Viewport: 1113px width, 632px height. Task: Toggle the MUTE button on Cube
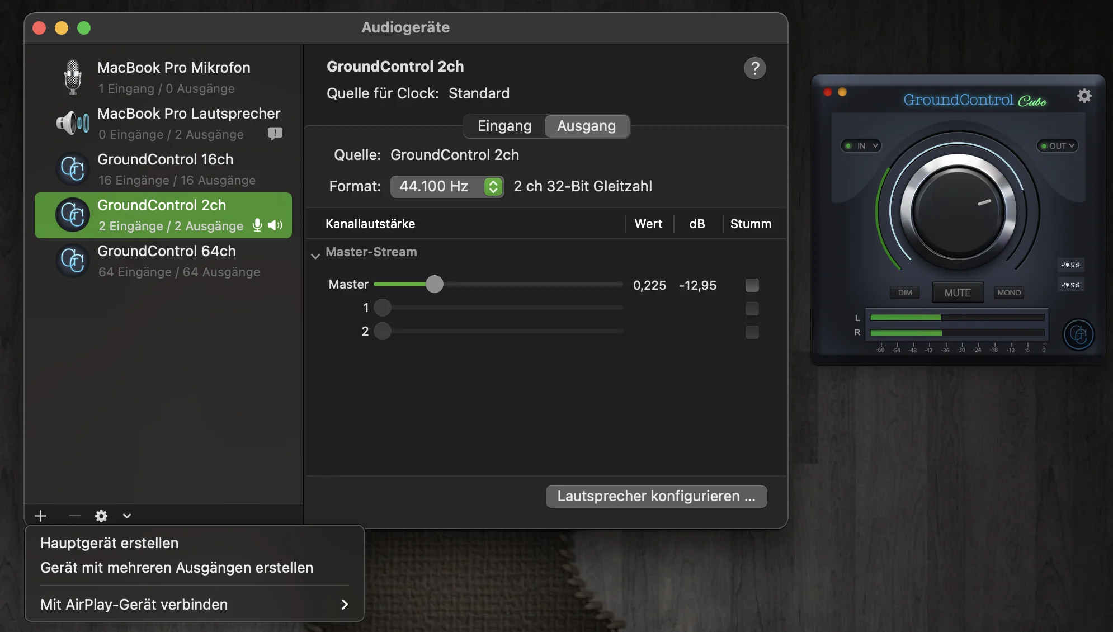point(958,293)
